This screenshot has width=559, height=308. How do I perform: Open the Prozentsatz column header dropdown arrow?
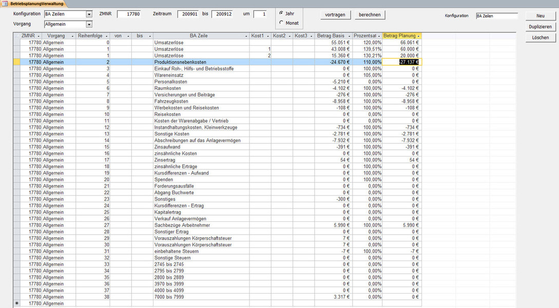(379, 36)
